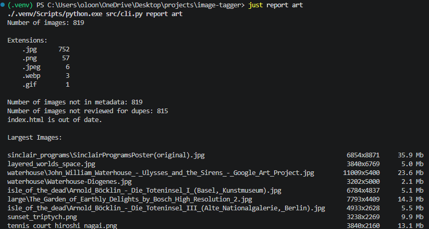429x229 pixels.
Task: Click the 6854x8871 dimension value
Action: 363,155
